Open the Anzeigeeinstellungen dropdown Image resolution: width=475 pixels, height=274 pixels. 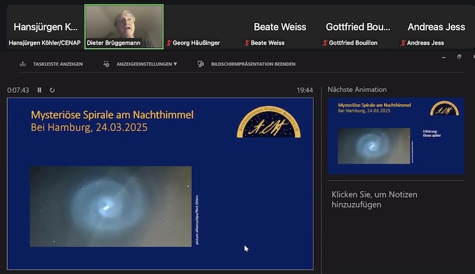coord(146,64)
